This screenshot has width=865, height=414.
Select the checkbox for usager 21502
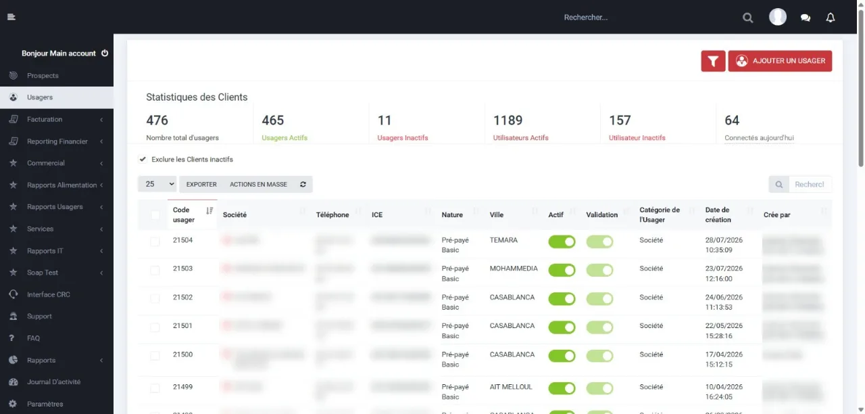tap(155, 298)
